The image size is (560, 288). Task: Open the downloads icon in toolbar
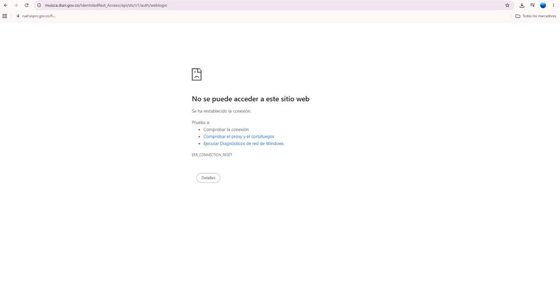pyautogui.click(x=522, y=5)
